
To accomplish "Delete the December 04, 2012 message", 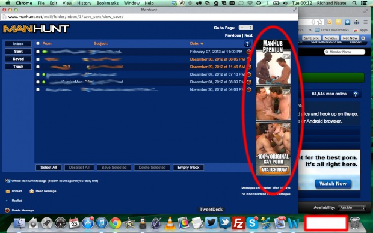I will (x=248, y=82).
